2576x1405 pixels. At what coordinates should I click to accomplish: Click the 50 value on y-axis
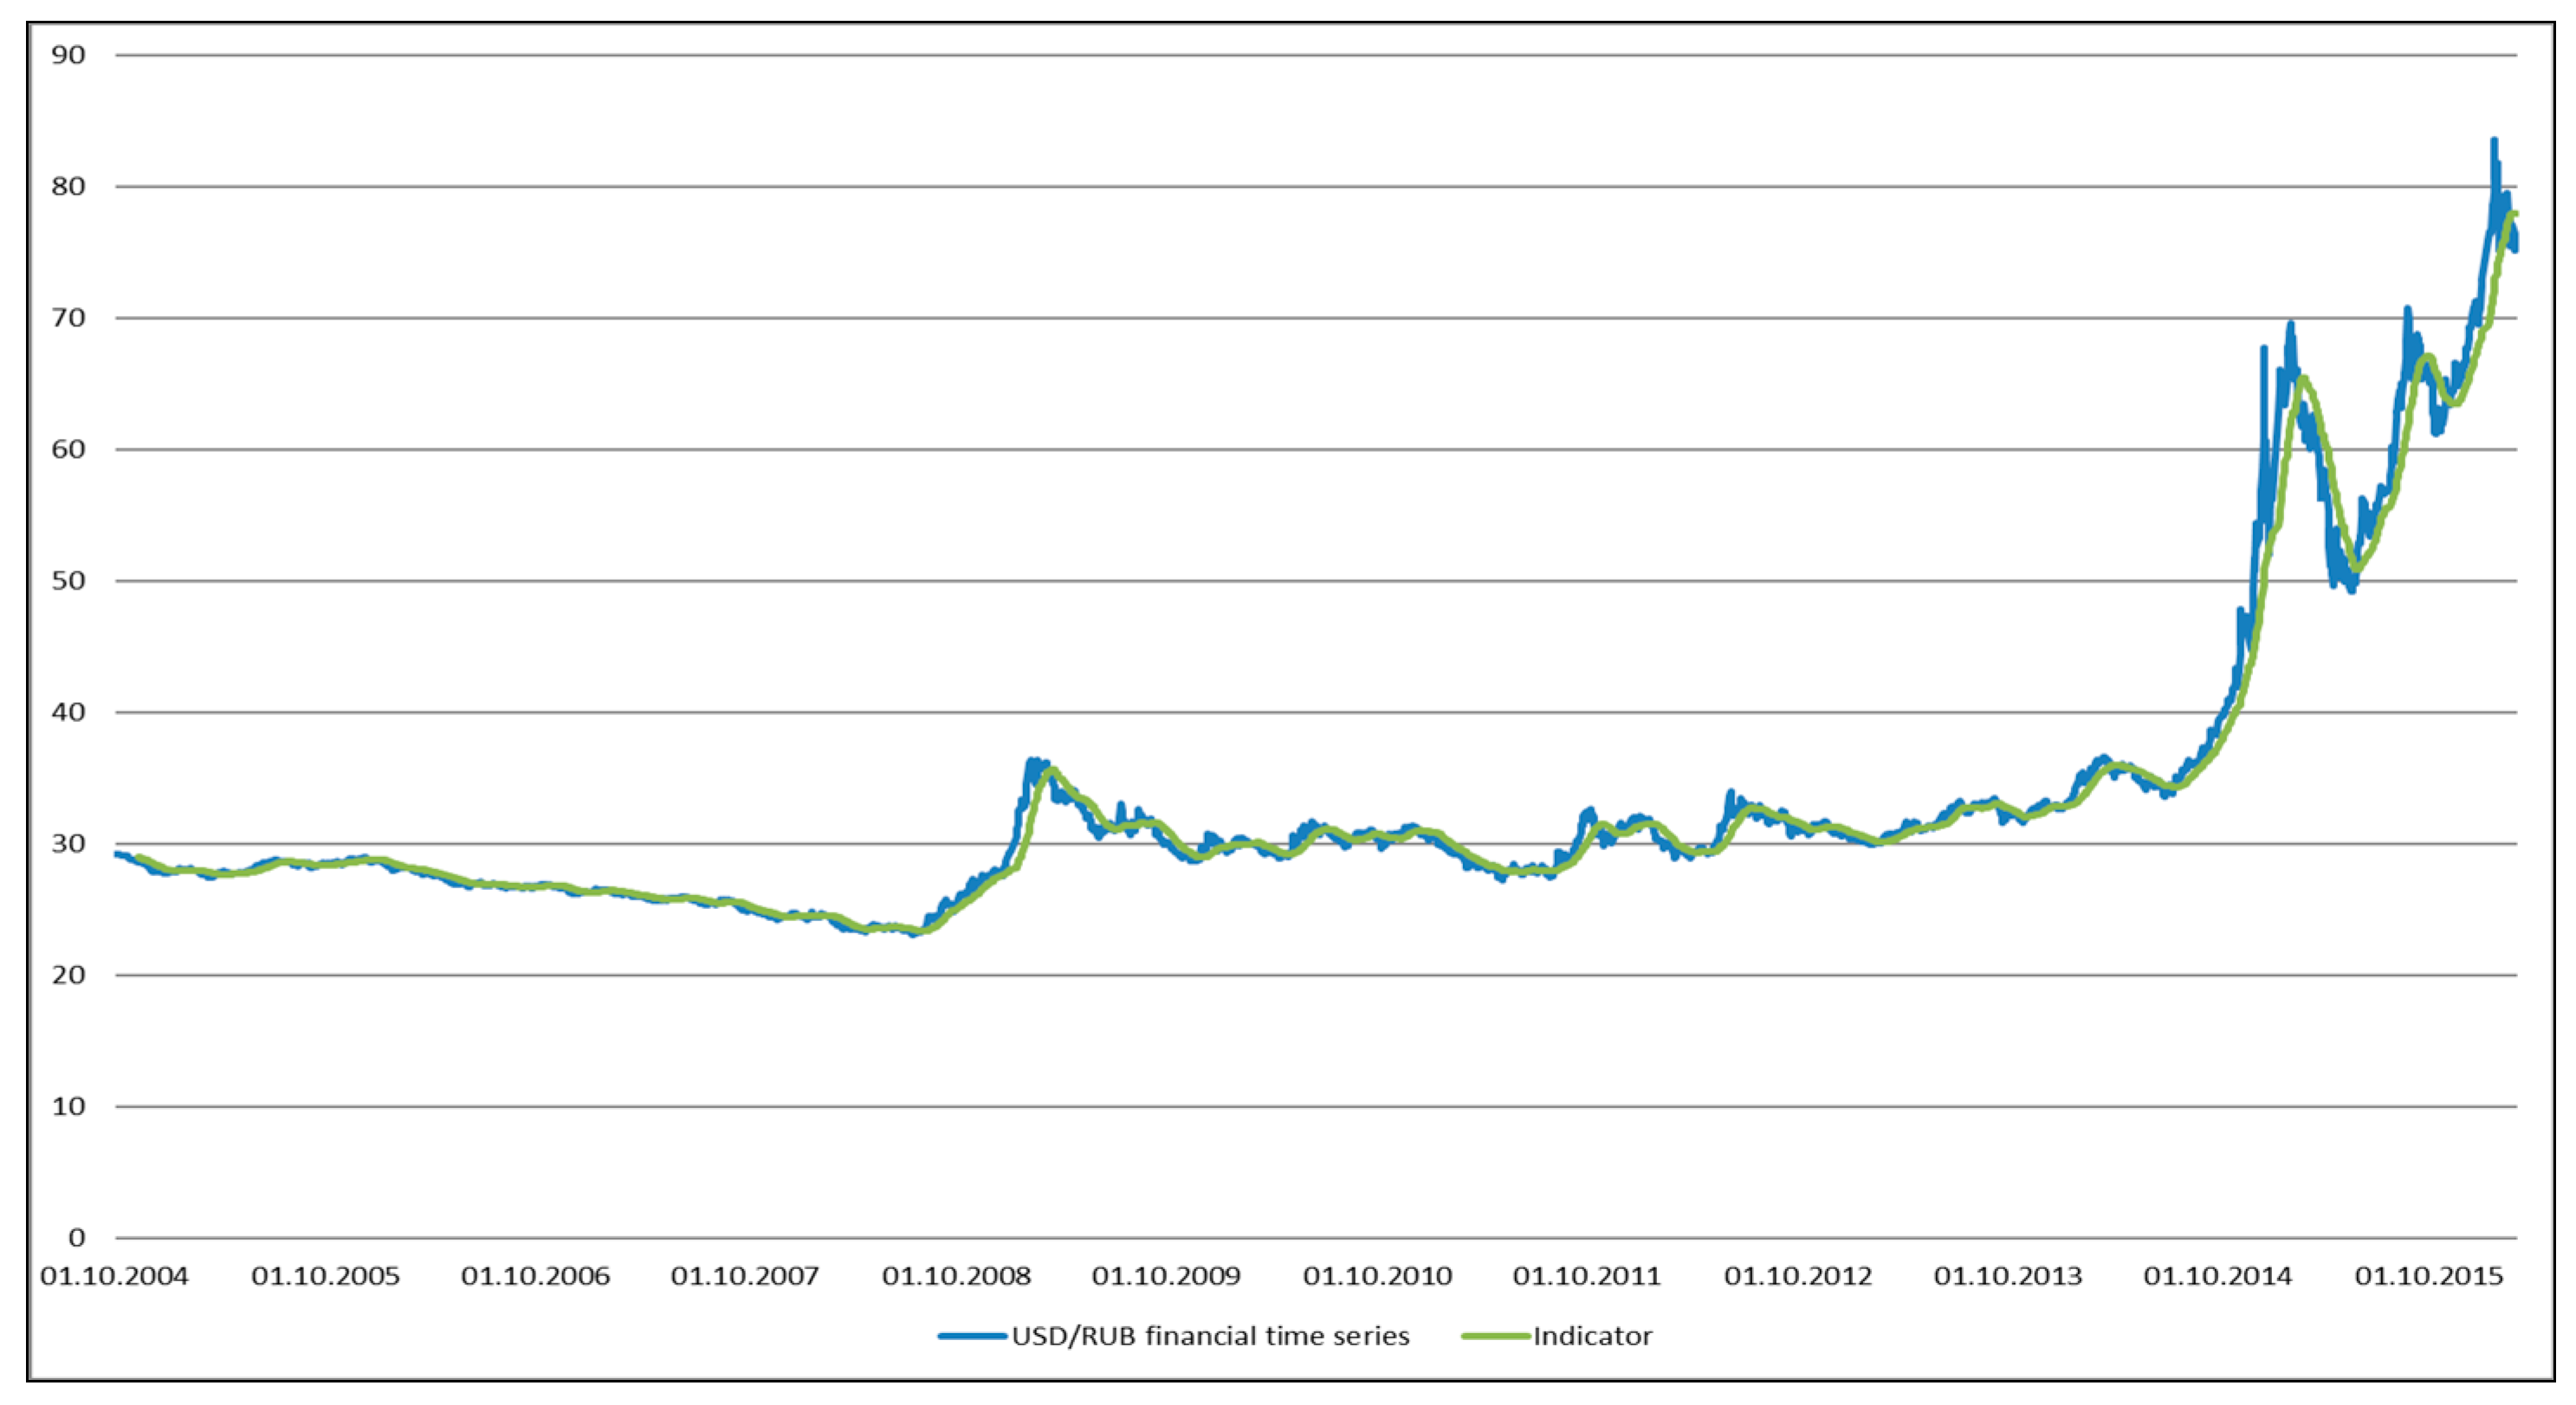(68, 581)
